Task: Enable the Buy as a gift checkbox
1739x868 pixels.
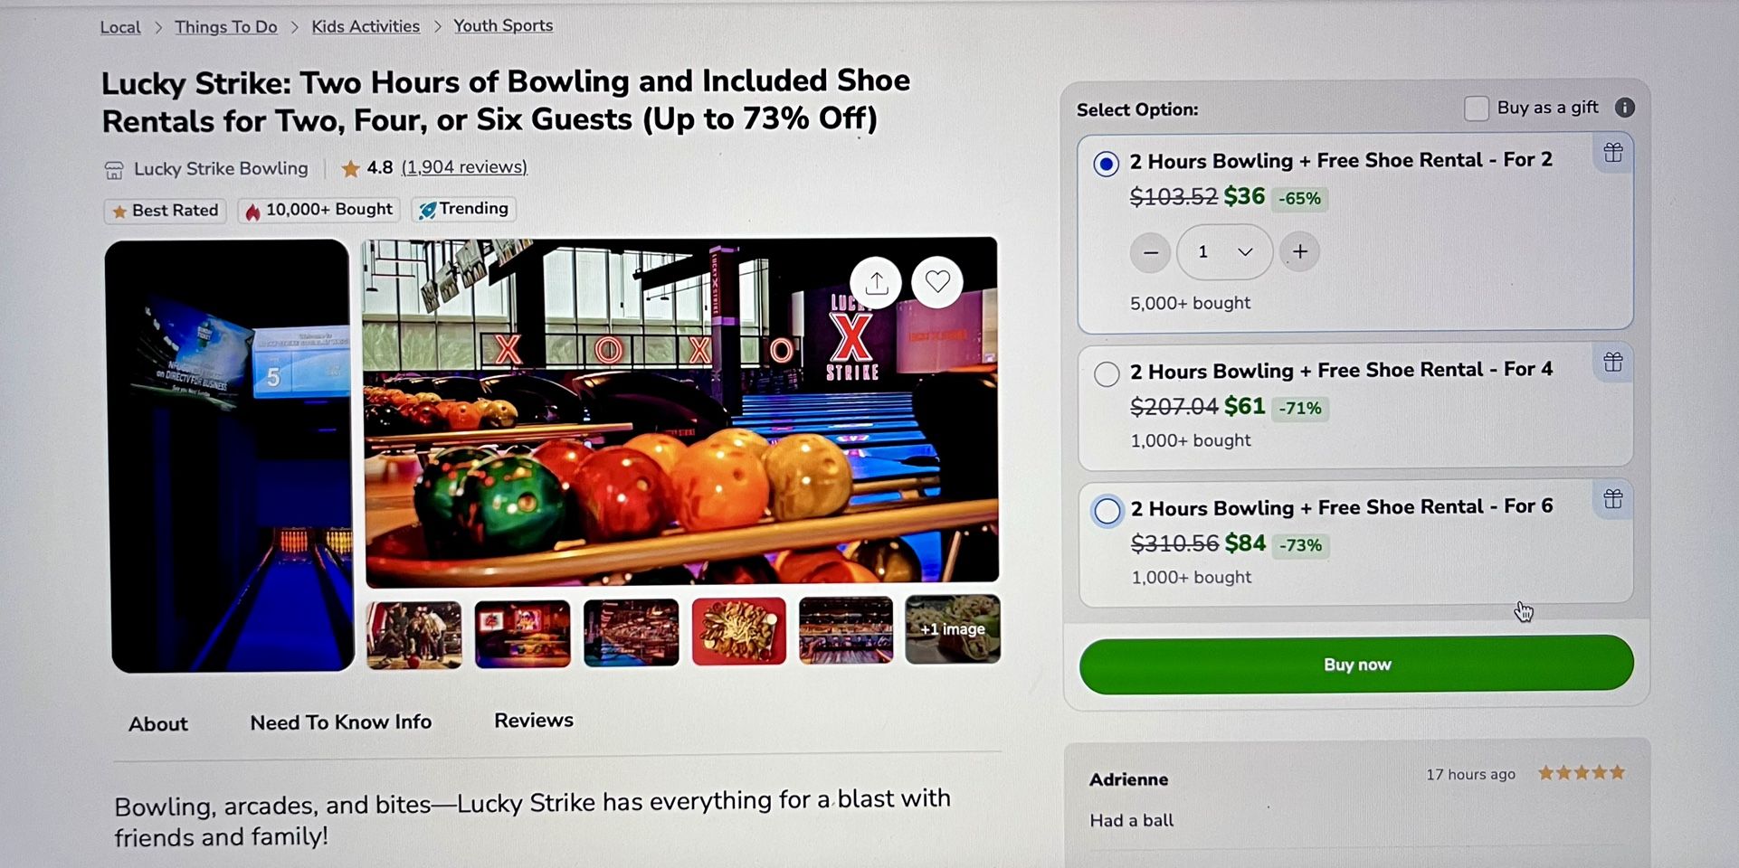Action: pyautogui.click(x=1476, y=108)
